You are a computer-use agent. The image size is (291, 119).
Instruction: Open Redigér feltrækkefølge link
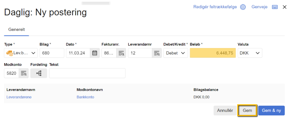[215, 7]
